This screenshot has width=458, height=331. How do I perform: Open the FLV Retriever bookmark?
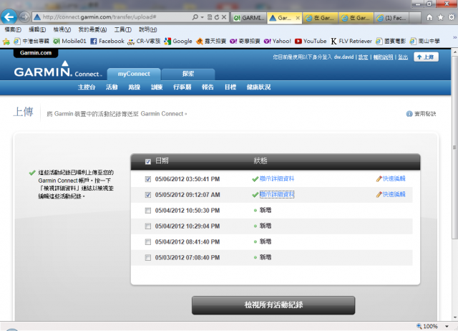click(x=351, y=42)
